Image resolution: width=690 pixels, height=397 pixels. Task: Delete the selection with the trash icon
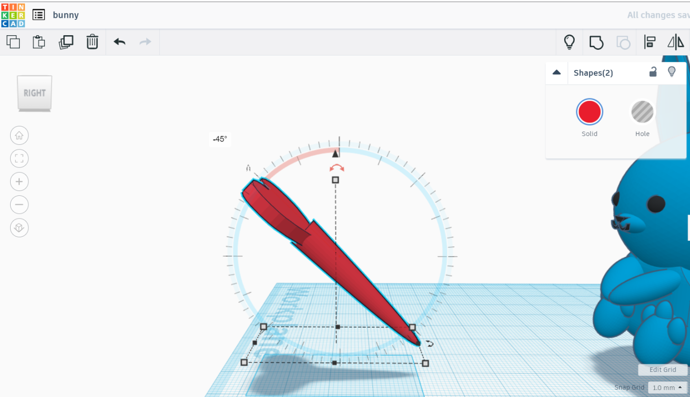click(x=92, y=42)
